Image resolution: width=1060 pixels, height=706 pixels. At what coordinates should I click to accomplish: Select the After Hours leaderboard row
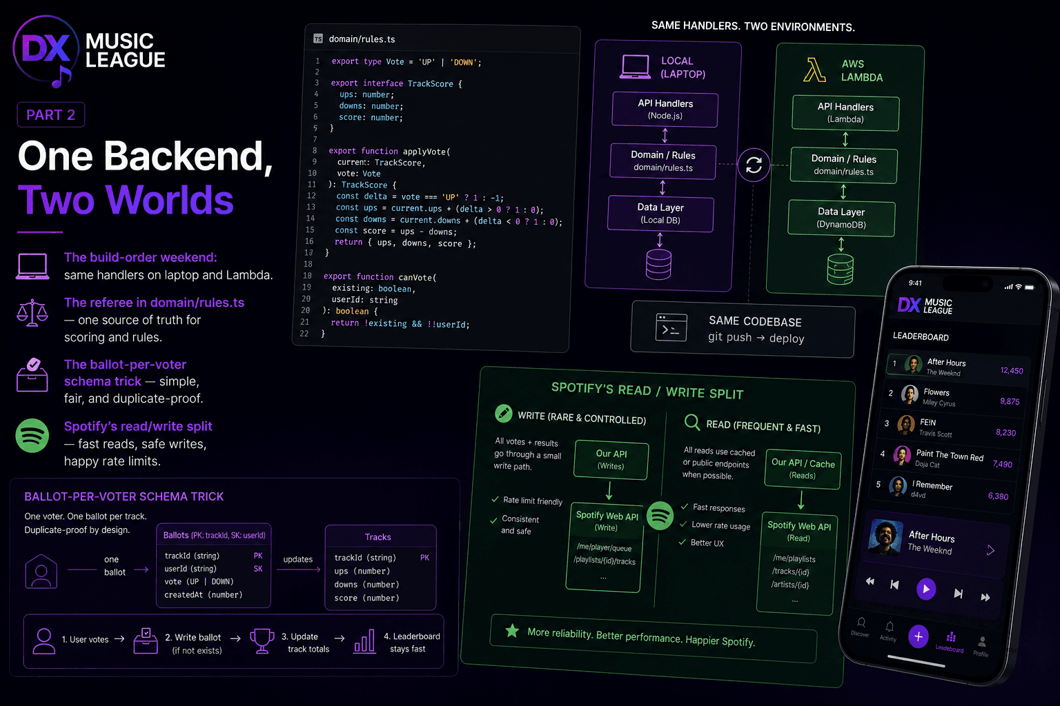click(958, 366)
